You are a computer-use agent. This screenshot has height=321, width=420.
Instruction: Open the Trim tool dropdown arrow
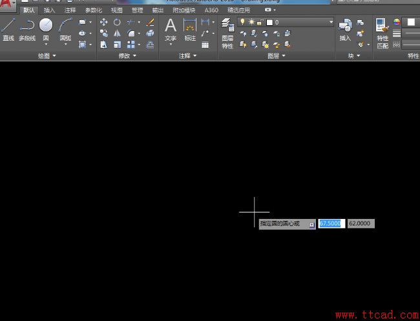pyautogui.click(x=139, y=22)
